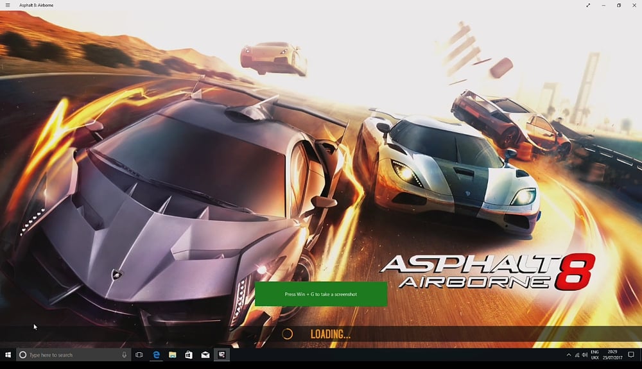
Task: Expand the hidden system tray icons
Action: [x=568, y=355]
